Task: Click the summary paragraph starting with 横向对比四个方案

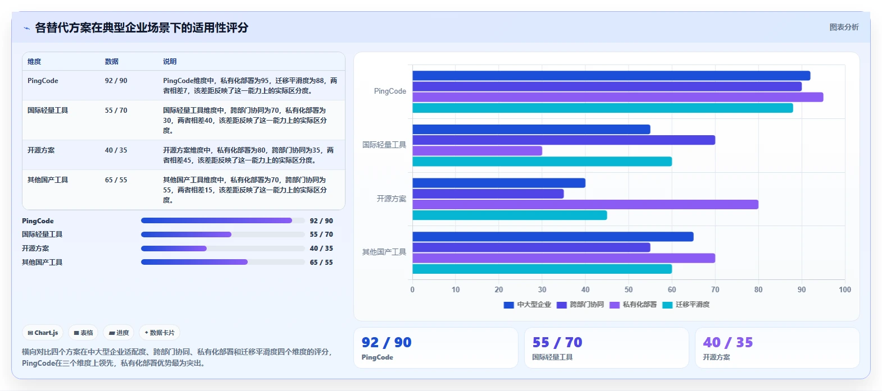Action: pos(178,357)
